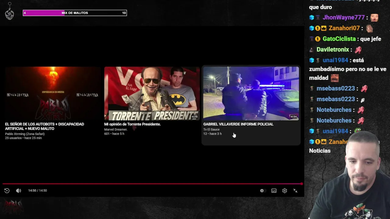Mute the player volume
This screenshot has width=390, height=219.
click(19, 190)
